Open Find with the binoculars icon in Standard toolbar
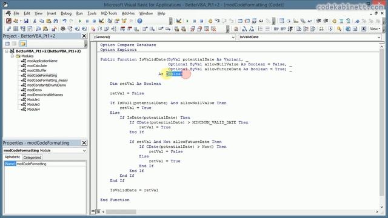Image resolution: width=388 pixels, height=218 pixels. (56, 21)
